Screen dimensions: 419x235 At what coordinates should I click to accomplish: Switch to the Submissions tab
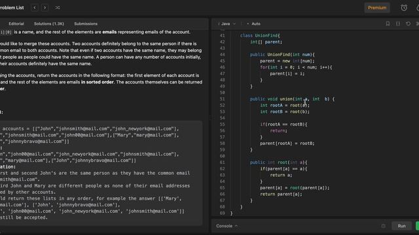coord(86,23)
